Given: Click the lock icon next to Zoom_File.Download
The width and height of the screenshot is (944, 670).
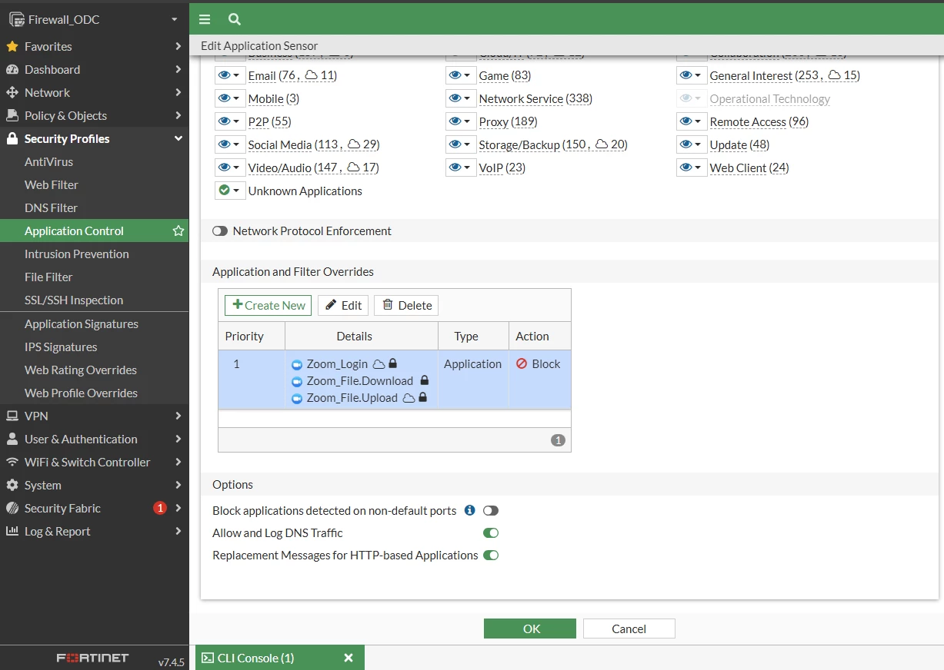Looking at the screenshot, I should [424, 380].
